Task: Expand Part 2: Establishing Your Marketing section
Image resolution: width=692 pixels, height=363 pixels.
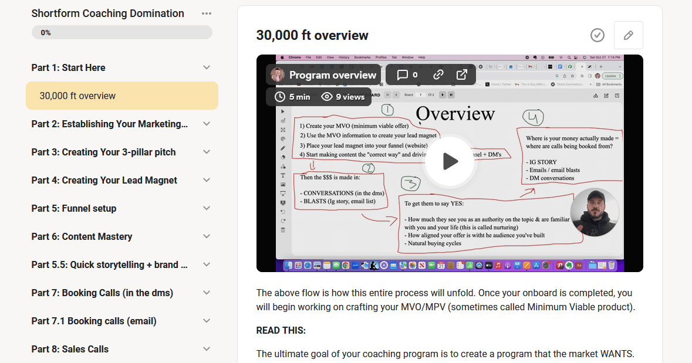Action: click(x=206, y=124)
